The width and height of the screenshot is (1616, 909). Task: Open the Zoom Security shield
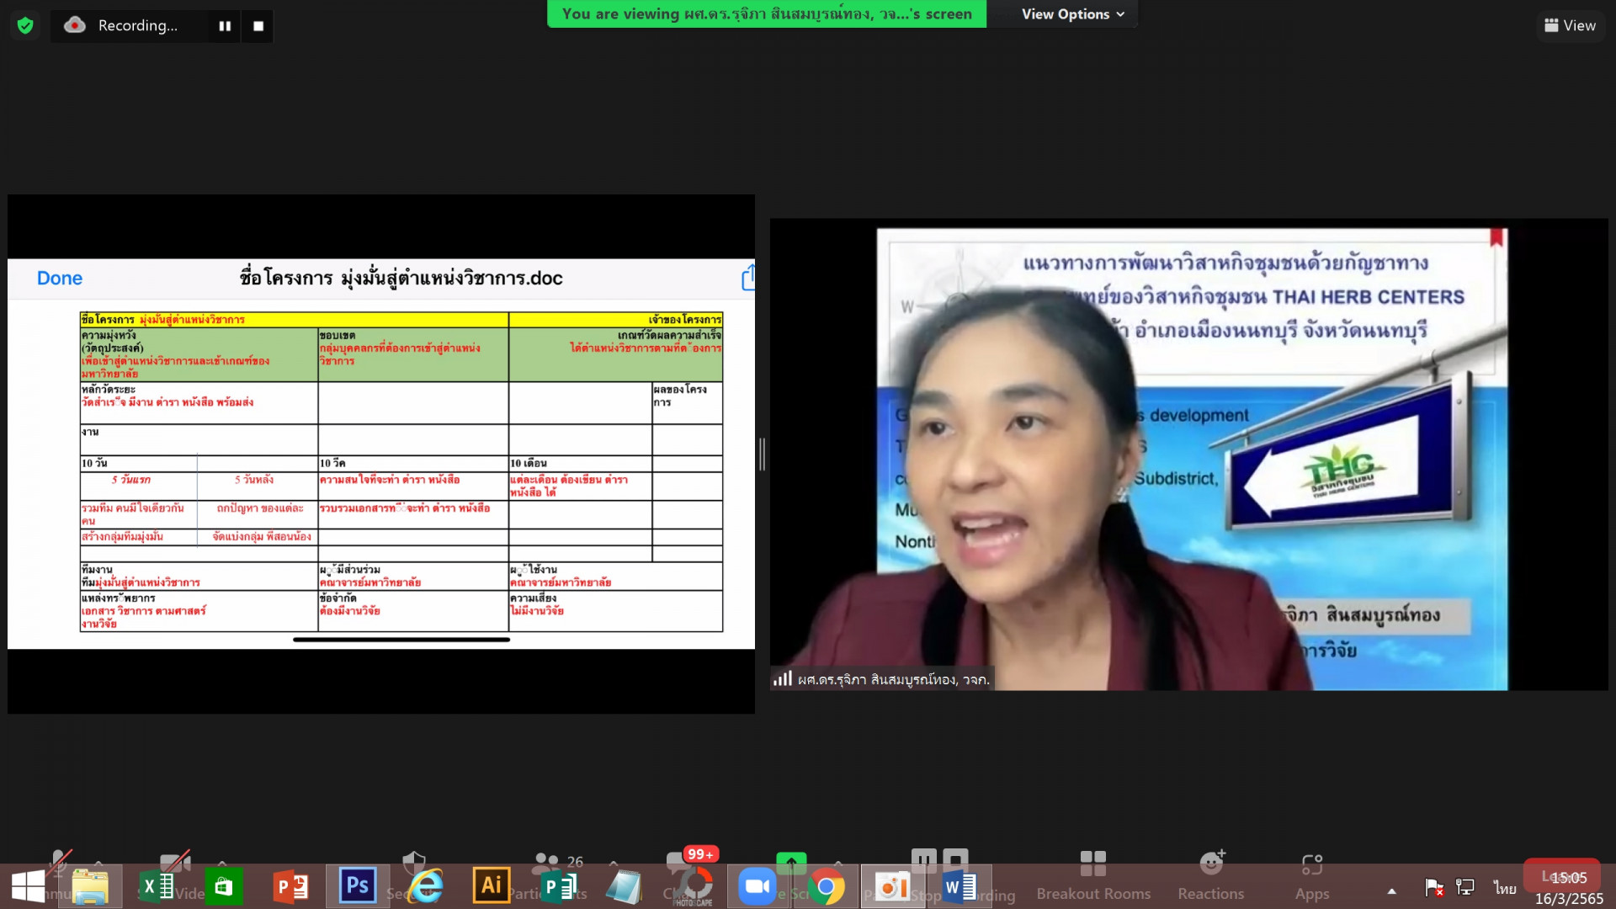pos(414,863)
